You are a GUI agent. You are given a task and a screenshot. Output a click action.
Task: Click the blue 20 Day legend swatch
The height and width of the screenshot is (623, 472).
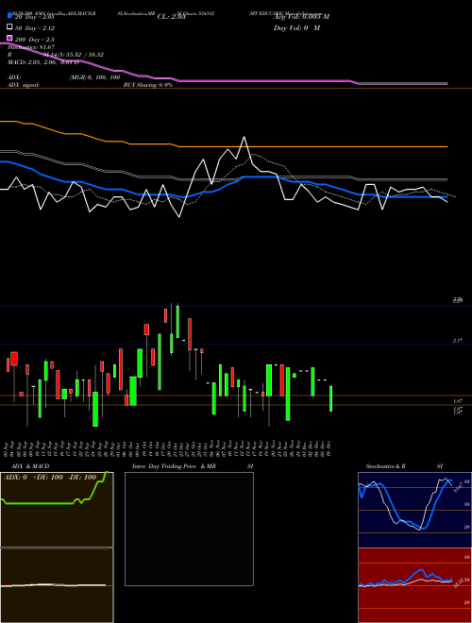point(9,15)
